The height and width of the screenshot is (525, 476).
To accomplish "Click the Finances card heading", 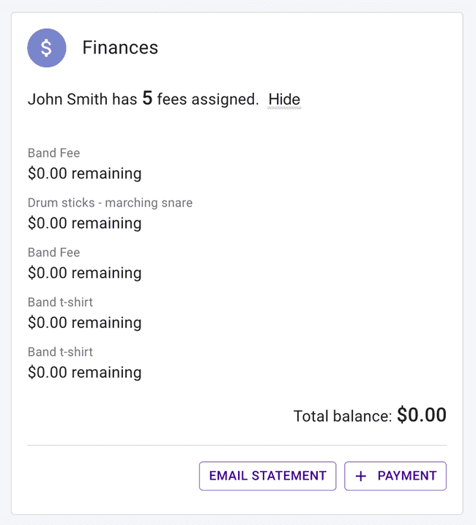I will tap(120, 48).
